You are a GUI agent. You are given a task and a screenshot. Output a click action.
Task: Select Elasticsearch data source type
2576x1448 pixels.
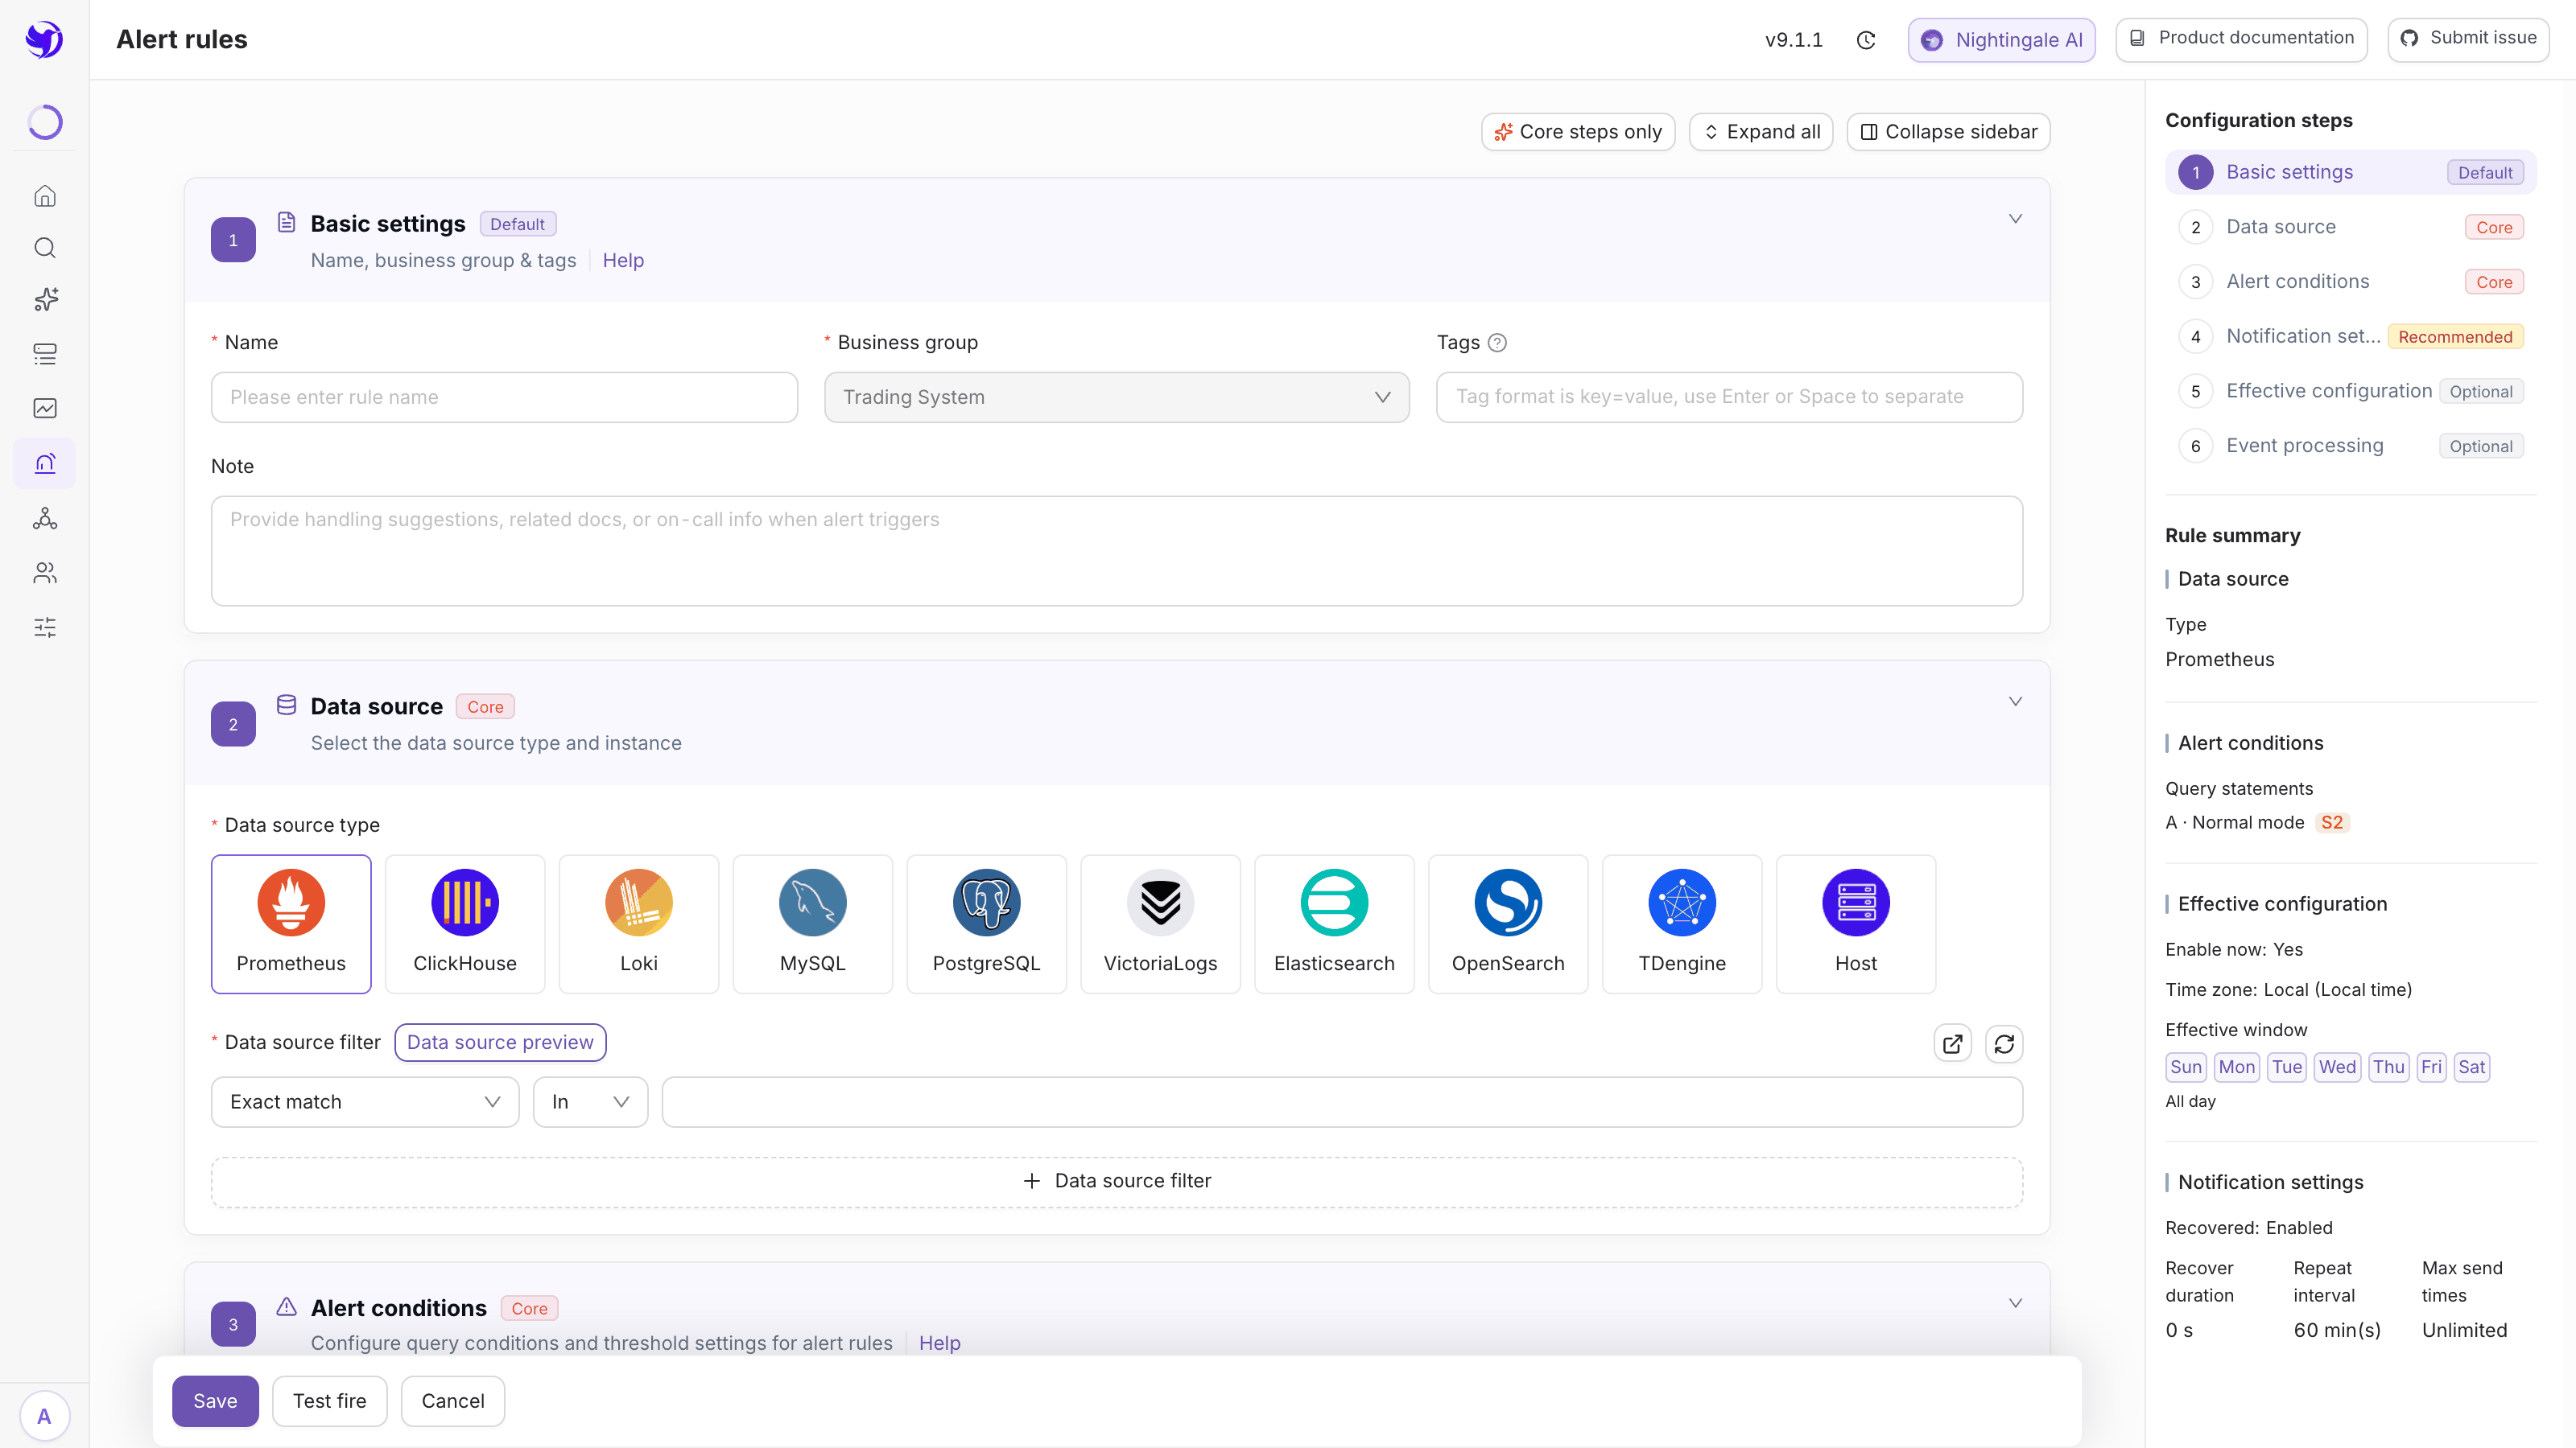1334,924
